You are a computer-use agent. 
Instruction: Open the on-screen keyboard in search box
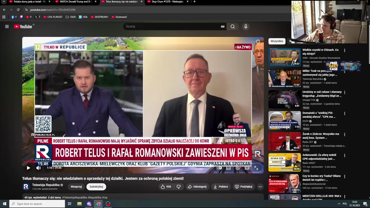(223, 27)
